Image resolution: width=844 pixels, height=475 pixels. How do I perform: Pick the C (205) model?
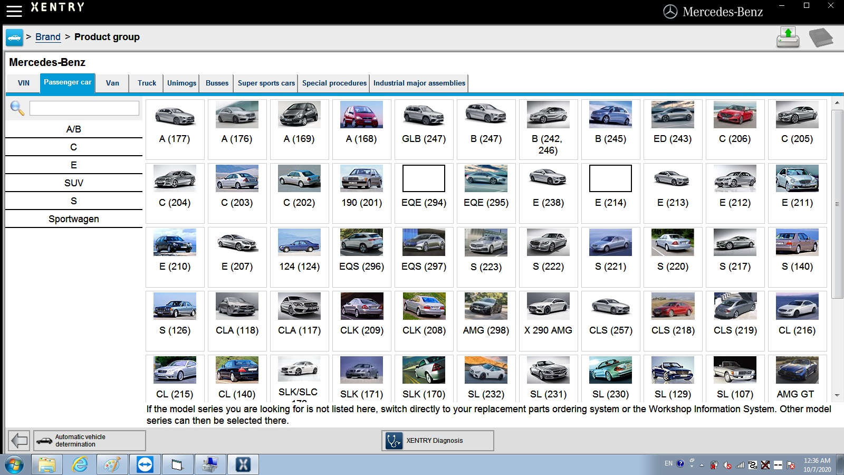point(797,129)
